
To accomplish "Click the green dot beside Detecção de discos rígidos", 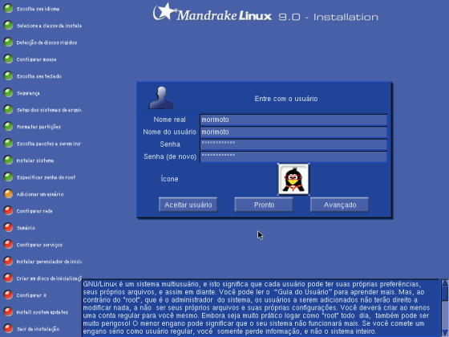I will (8, 43).
